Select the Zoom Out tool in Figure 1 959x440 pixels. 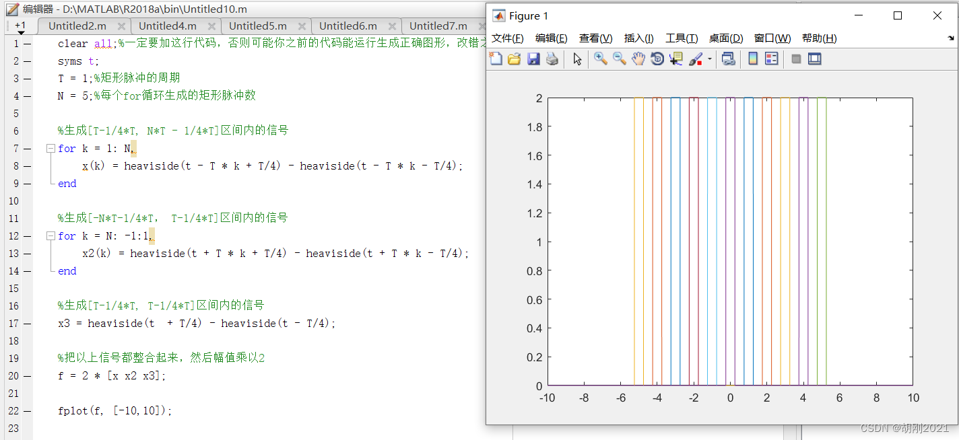[x=620, y=59]
